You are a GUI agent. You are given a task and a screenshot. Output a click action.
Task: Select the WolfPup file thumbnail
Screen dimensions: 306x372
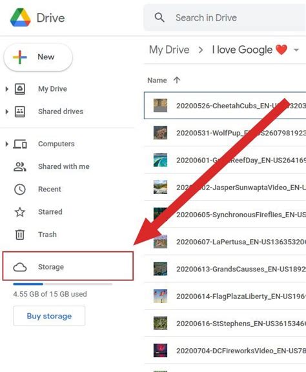[x=160, y=133]
